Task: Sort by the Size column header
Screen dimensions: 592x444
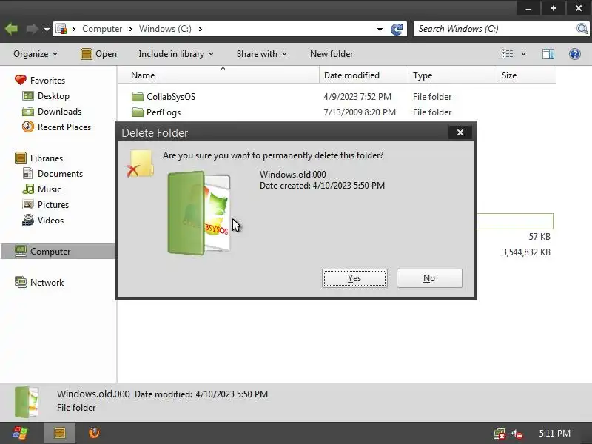Action: 526,75
